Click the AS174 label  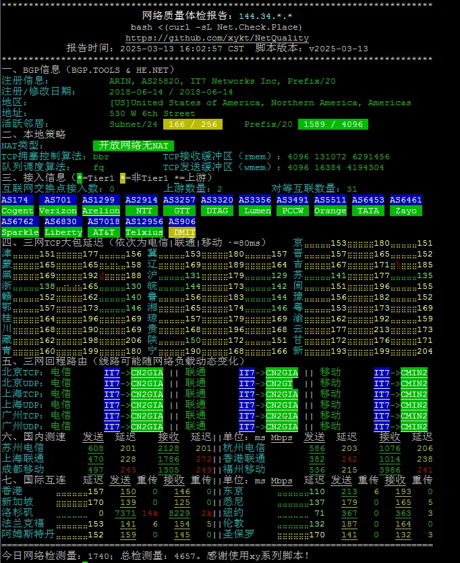(x=18, y=200)
